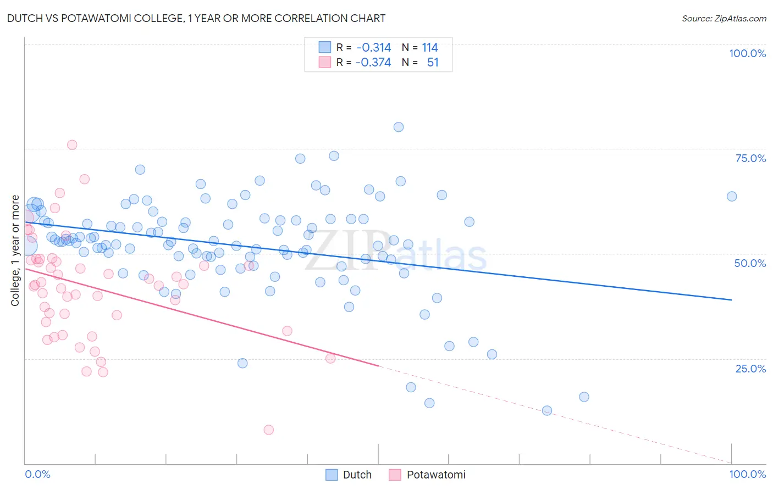Click the 50.0% y-axis label
Image resolution: width=773 pixels, height=490 pixels.
tap(750, 263)
